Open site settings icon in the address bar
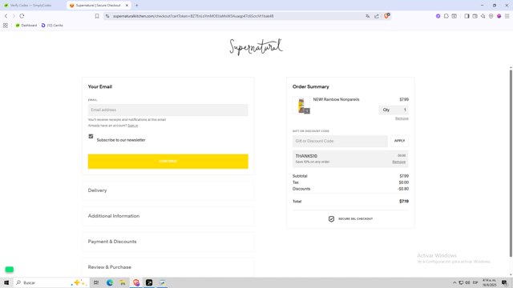The height and width of the screenshot is (288, 513). 107,16
